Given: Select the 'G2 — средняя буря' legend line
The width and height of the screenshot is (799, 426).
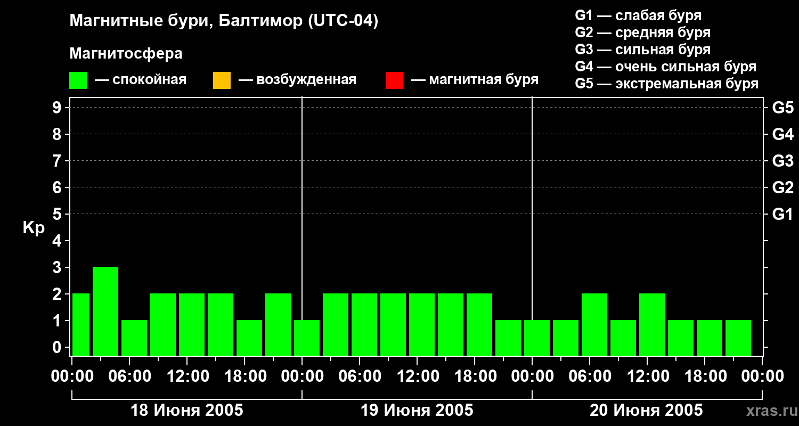Looking at the screenshot, I should point(642,32).
